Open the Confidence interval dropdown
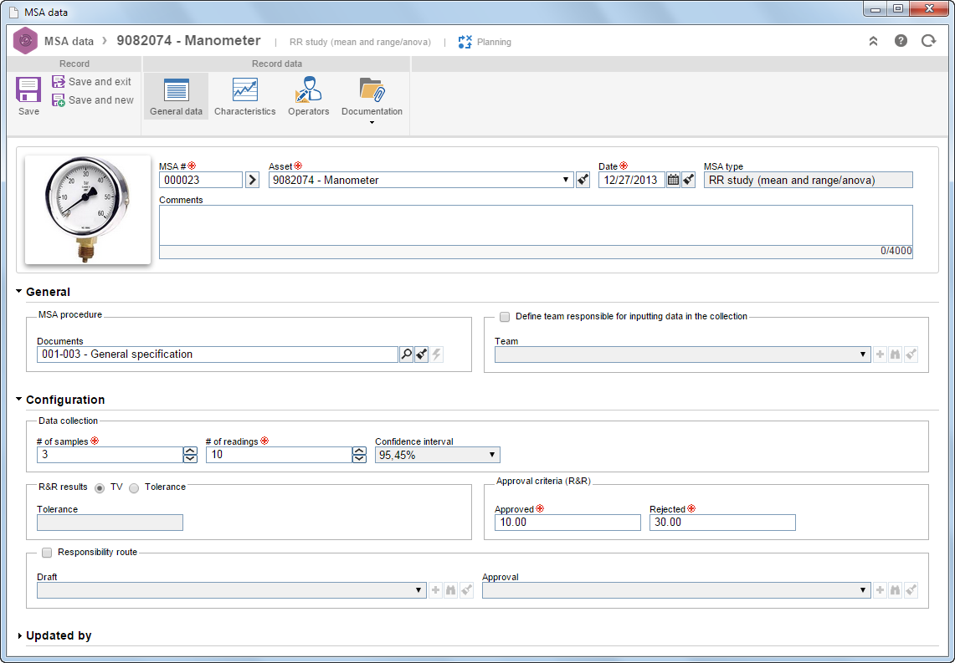 (x=437, y=455)
